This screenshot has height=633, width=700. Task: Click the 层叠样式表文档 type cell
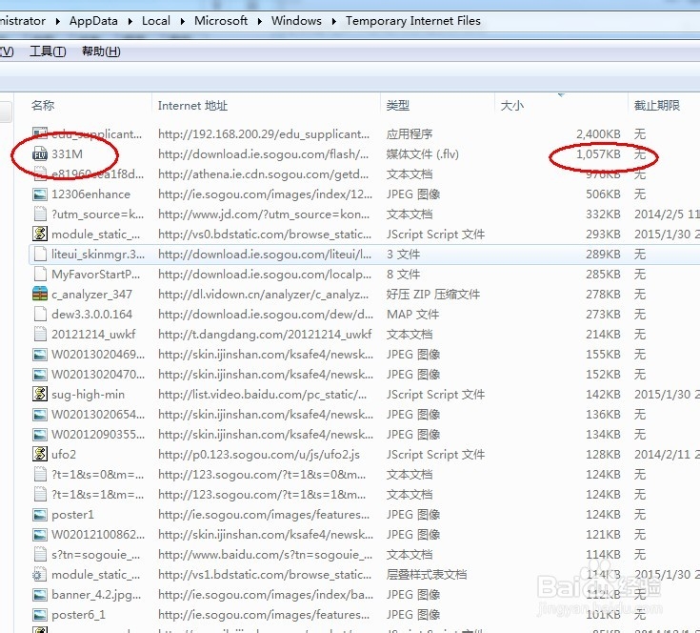point(427,575)
